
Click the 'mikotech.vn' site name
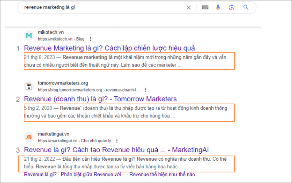51,32
